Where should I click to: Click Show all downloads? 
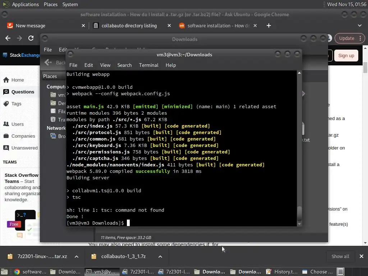click(340, 257)
